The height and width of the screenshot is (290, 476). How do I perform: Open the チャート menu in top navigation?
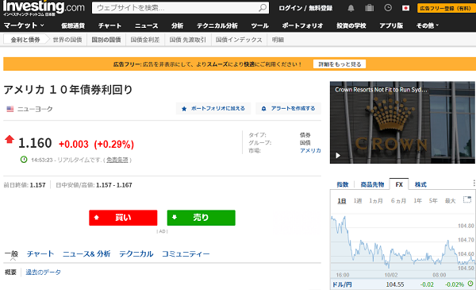click(x=110, y=26)
